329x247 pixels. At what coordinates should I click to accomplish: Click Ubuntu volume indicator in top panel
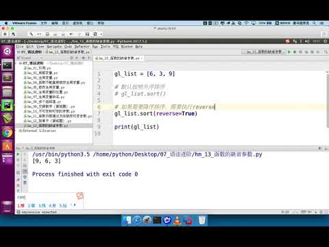(x=307, y=41)
